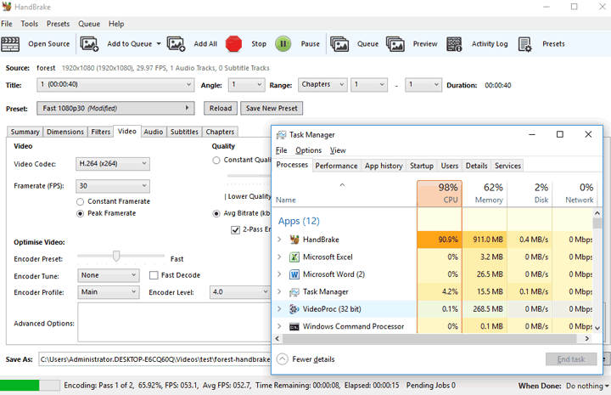The width and height of the screenshot is (611, 395).
Task: Click the Open Source film icon
Action: tap(13, 43)
